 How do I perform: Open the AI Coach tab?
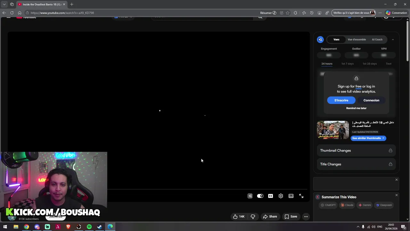click(x=377, y=39)
